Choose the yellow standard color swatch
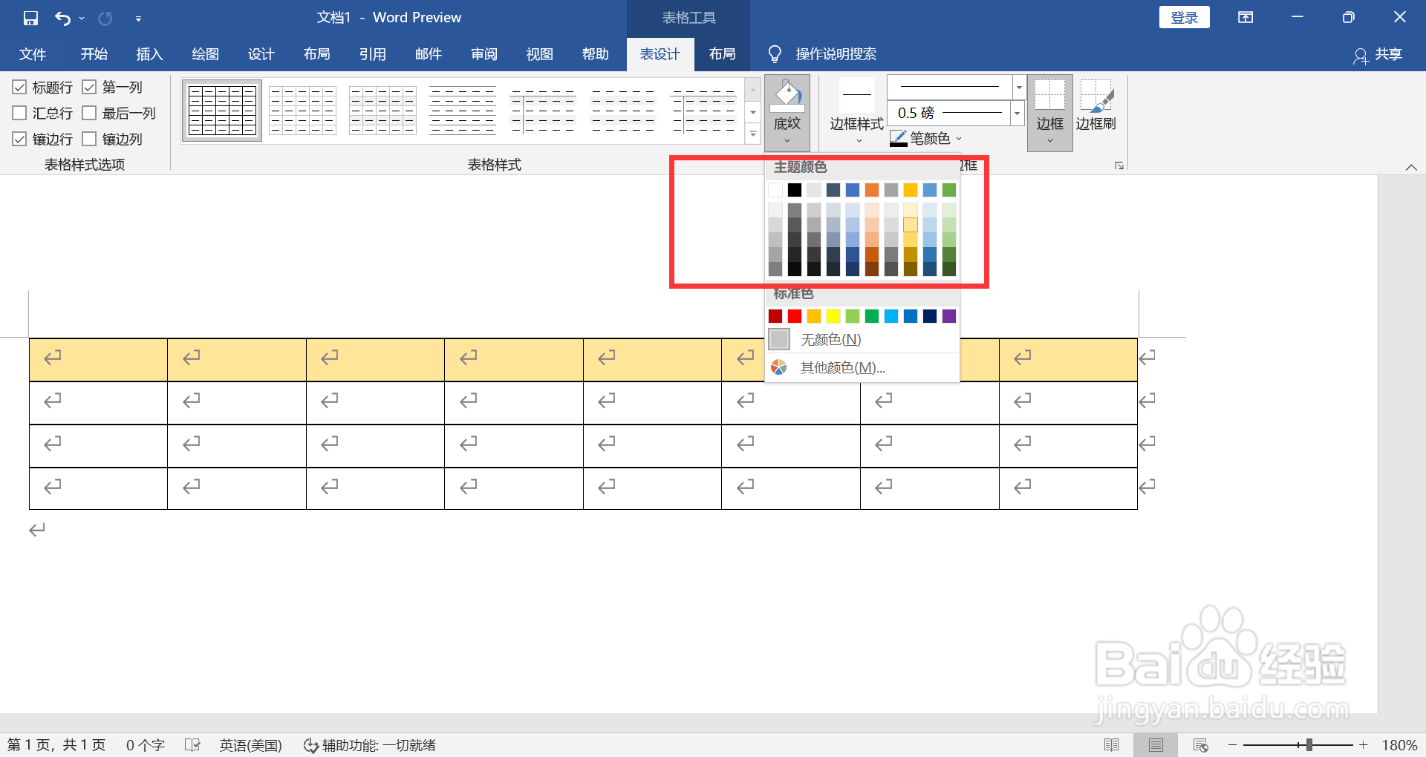The width and height of the screenshot is (1426, 757). (833, 316)
